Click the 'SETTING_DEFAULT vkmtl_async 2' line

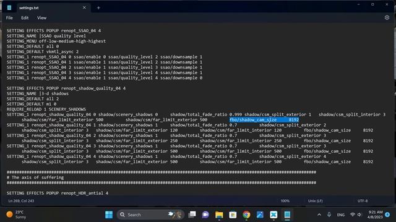(x=43, y=52)
